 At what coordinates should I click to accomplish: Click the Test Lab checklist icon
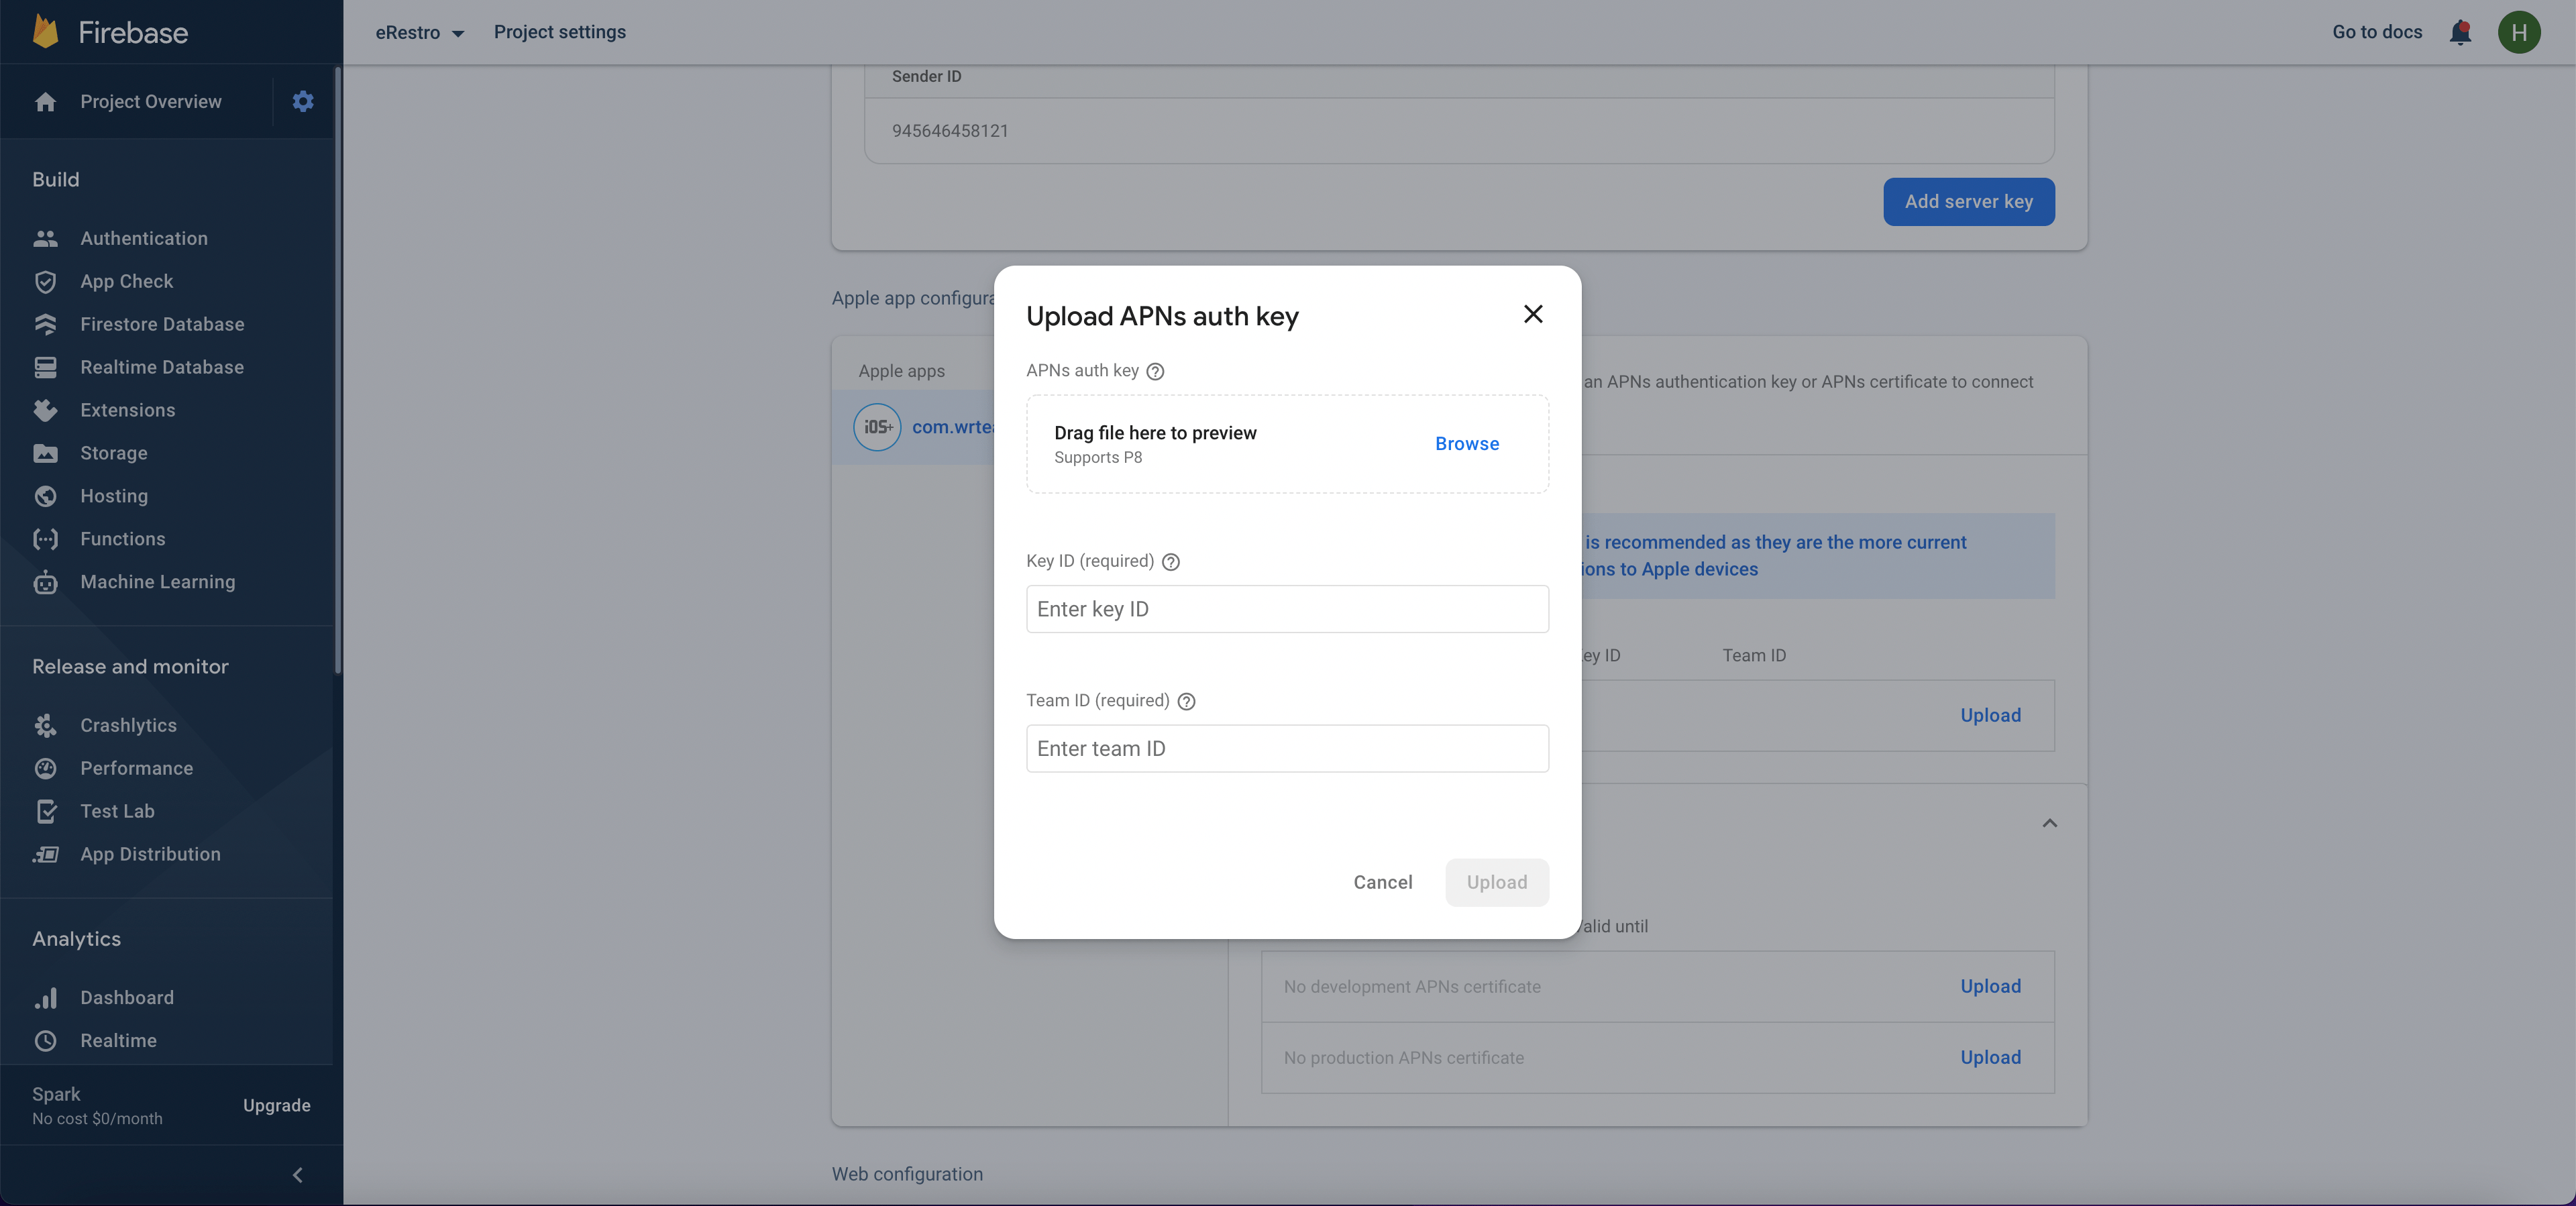tap(45, 811)
